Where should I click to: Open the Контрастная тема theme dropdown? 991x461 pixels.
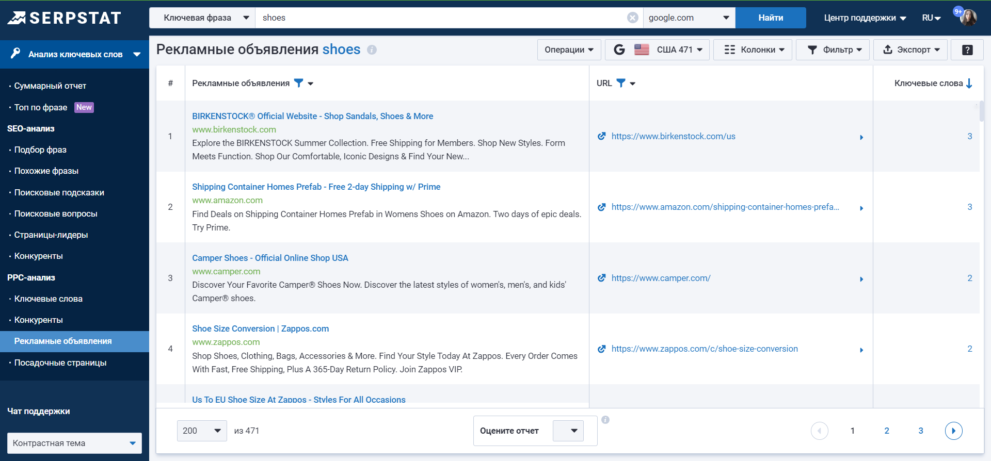point(74,443)
